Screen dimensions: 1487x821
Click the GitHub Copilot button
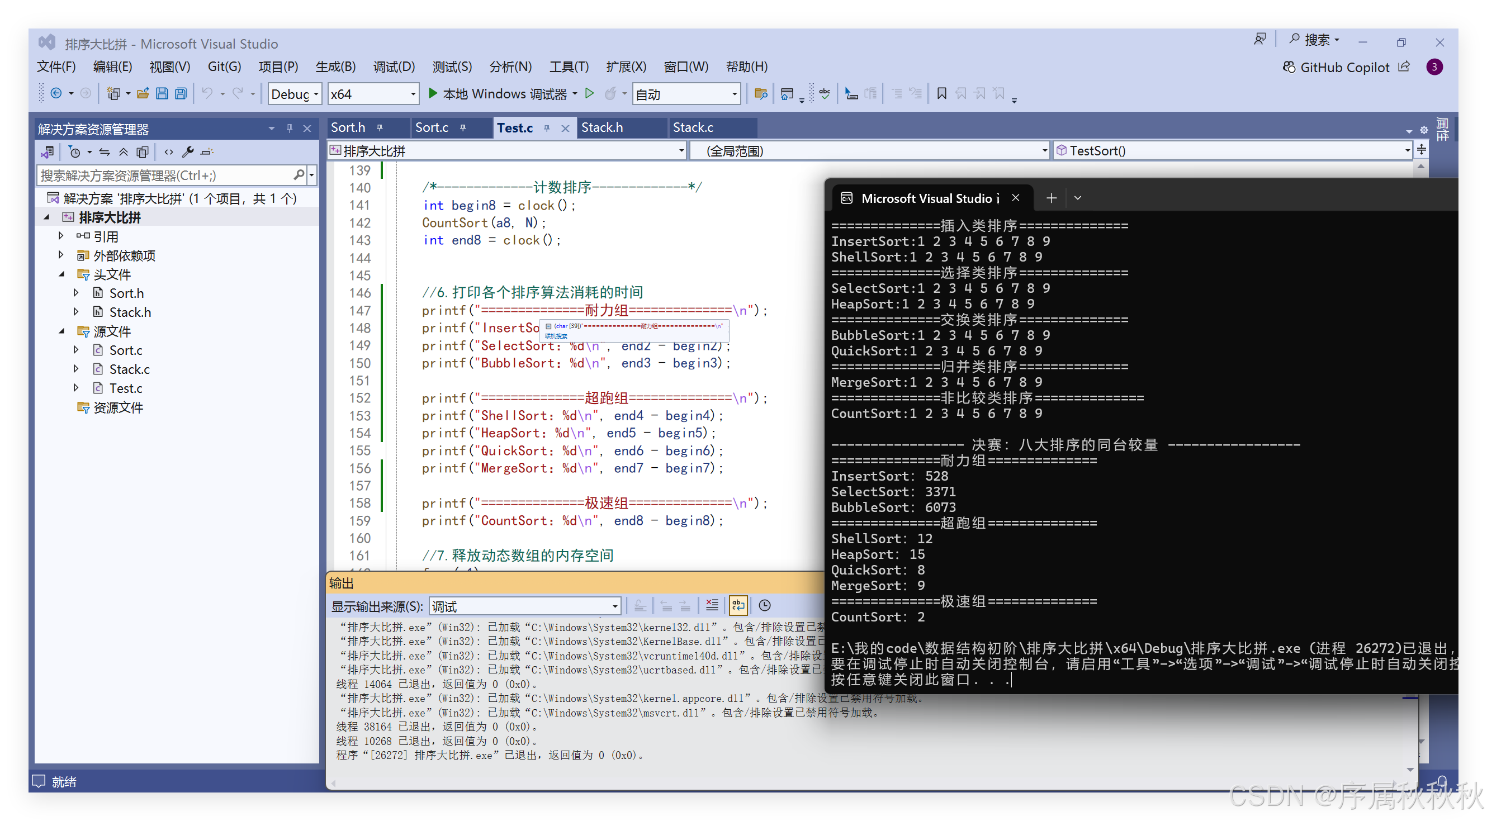(x=1336, y=68)
